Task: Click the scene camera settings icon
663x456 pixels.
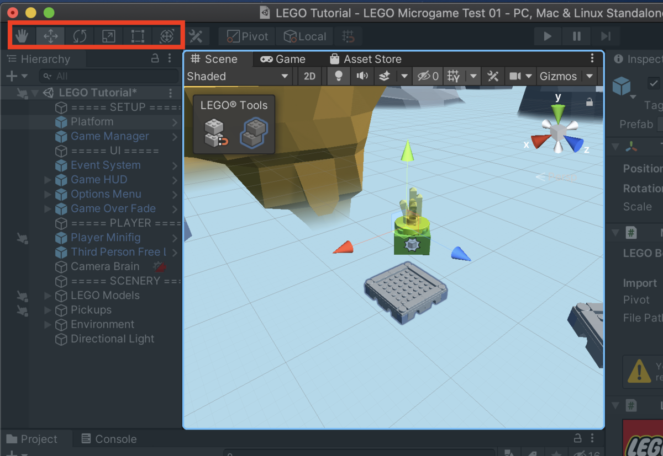Action: (x=515, y=76)
